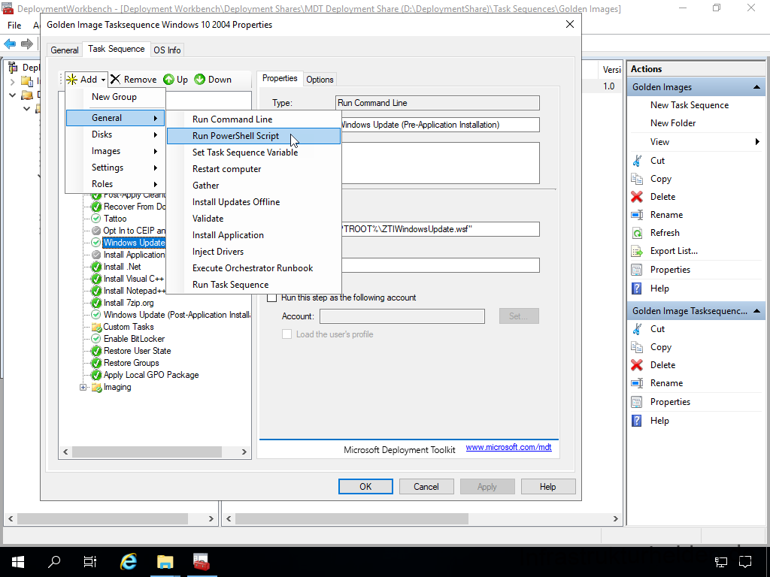Select Enable BitLocker step

click(x=134, y=339)
